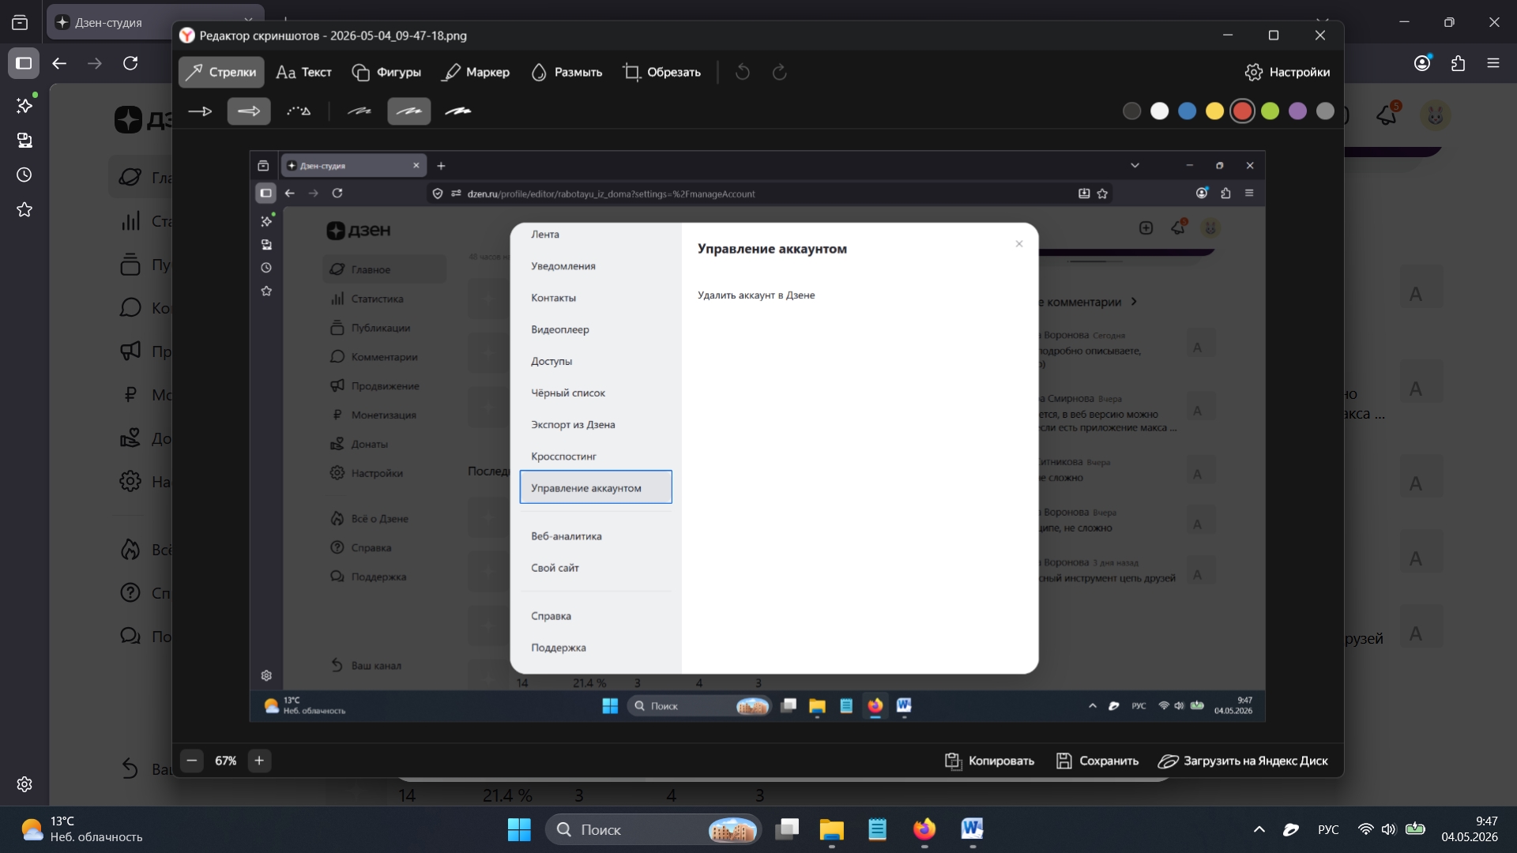Open the statistics bar-chart item in the Dzen sidebar
Screen dimensions: 1517x853
pos(130,220)
